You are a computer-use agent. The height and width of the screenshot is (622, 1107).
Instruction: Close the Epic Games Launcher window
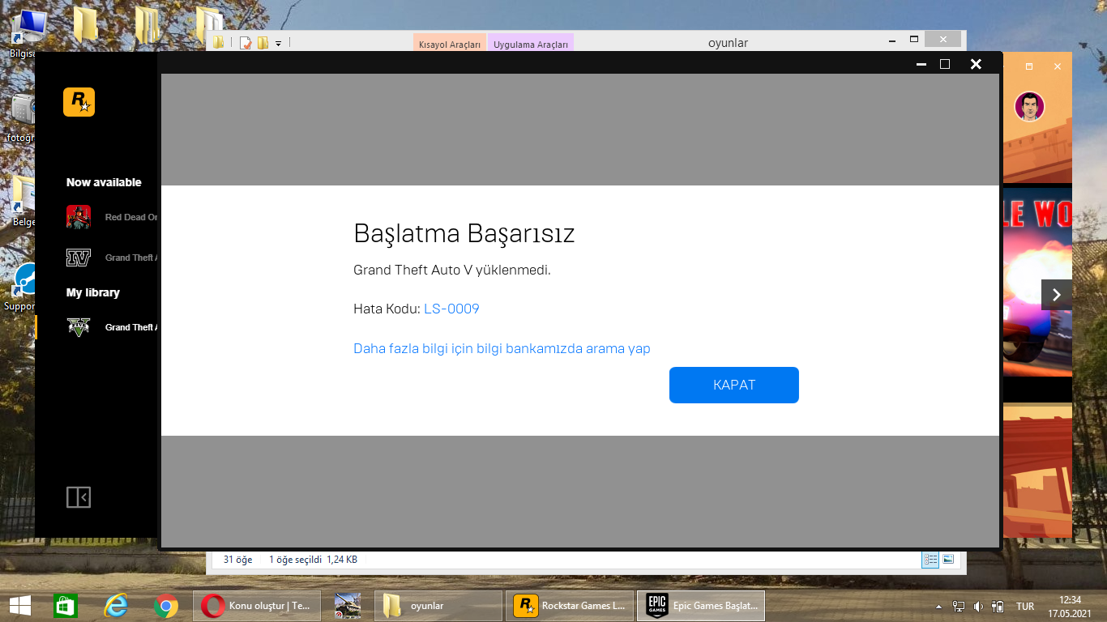976,64
